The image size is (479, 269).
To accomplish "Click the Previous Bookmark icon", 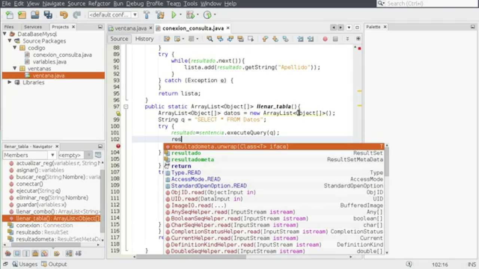I will tap(265, 39).
